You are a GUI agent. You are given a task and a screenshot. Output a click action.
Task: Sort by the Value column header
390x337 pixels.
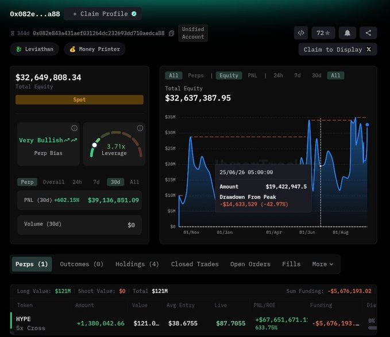point(140,305)
